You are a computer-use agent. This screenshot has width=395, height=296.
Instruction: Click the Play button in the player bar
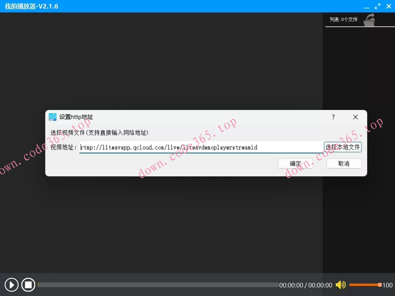click(x=11, y=284)
